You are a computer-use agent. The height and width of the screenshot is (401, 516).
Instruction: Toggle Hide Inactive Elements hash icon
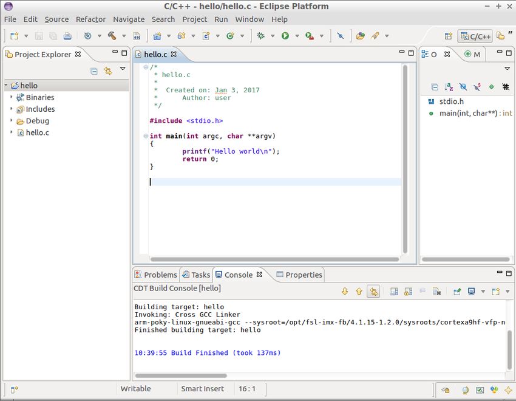[506, 87]
